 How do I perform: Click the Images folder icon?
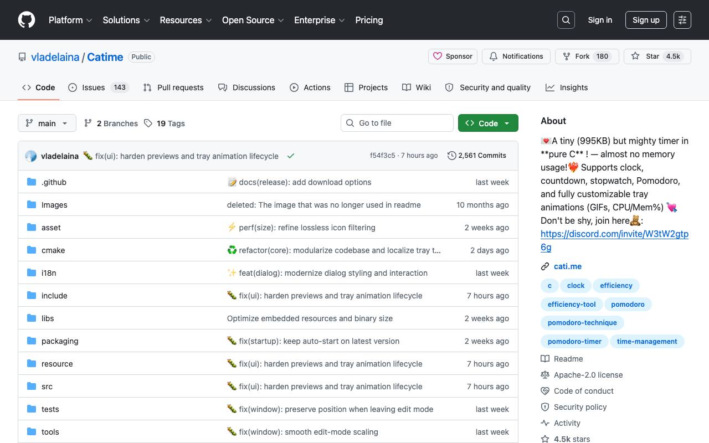[x=32, y=205]
